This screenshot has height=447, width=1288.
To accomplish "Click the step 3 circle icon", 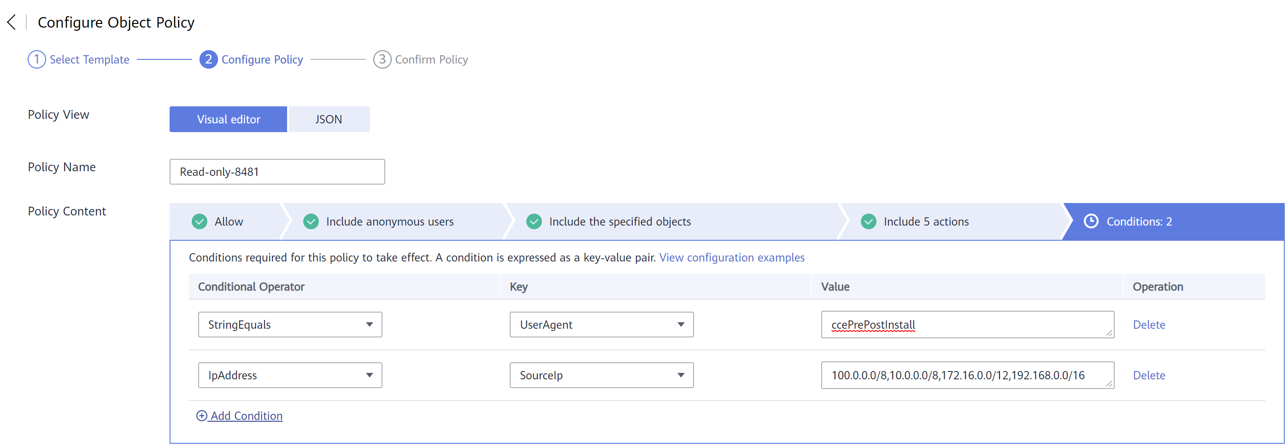I will coord(382,59).
